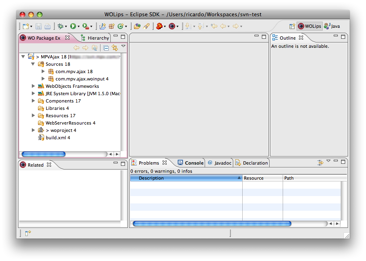Image resolution: width=366 pixels, height=261 pixels.
Task: Click the Last Edit Location icon
Action: tap(214, 26)
